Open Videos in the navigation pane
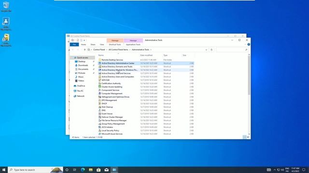 click(x=81, y=81)
